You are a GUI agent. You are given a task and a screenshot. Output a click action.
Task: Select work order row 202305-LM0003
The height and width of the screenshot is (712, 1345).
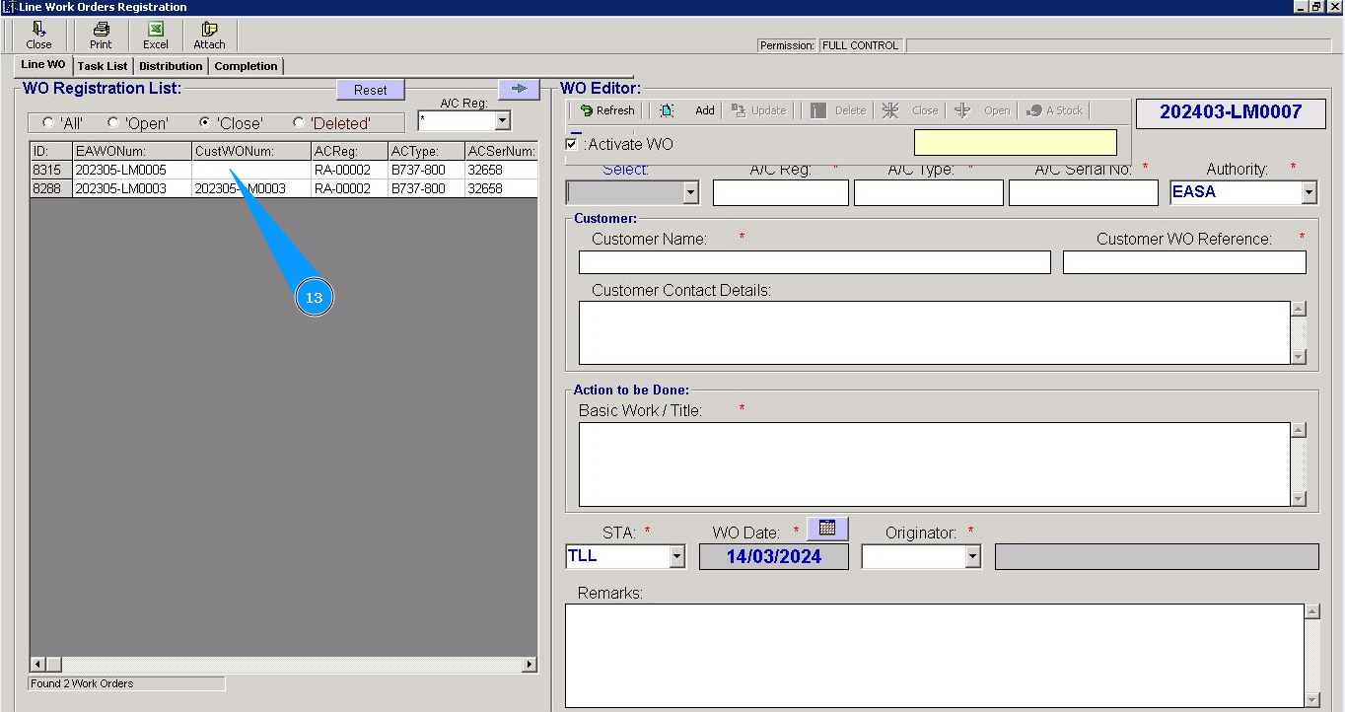tap(120, 188)
